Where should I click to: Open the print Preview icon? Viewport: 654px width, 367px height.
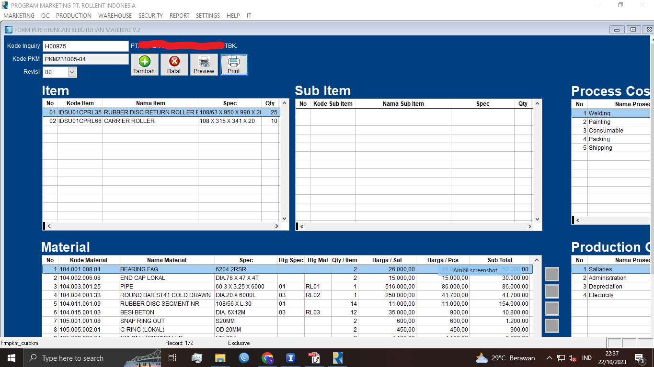pyautogui.click(x=204, y=65)
